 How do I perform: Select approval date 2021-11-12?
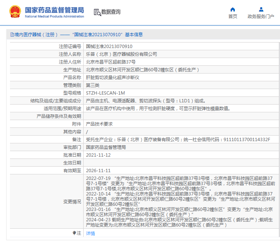coord(98,155)
